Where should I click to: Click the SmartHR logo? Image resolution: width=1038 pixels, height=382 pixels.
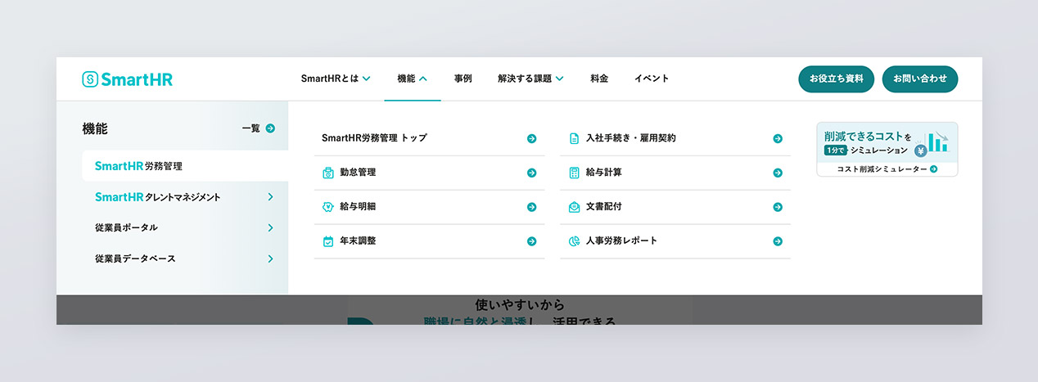[x=128, y=79]
